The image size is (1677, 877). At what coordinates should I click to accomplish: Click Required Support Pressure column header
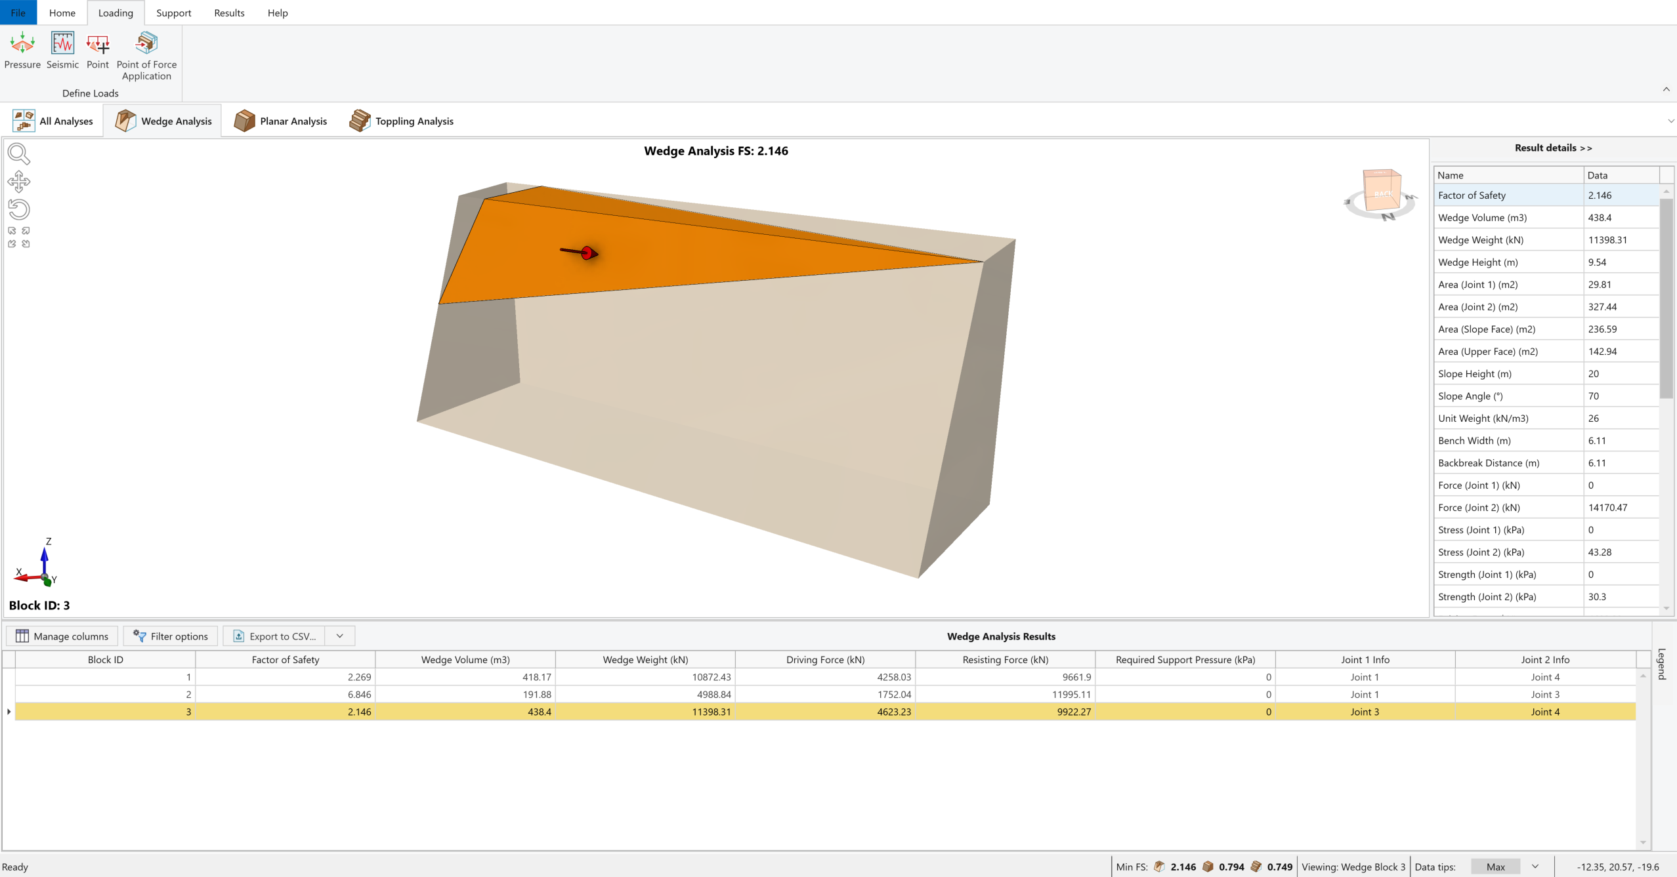pos(1185,659)
